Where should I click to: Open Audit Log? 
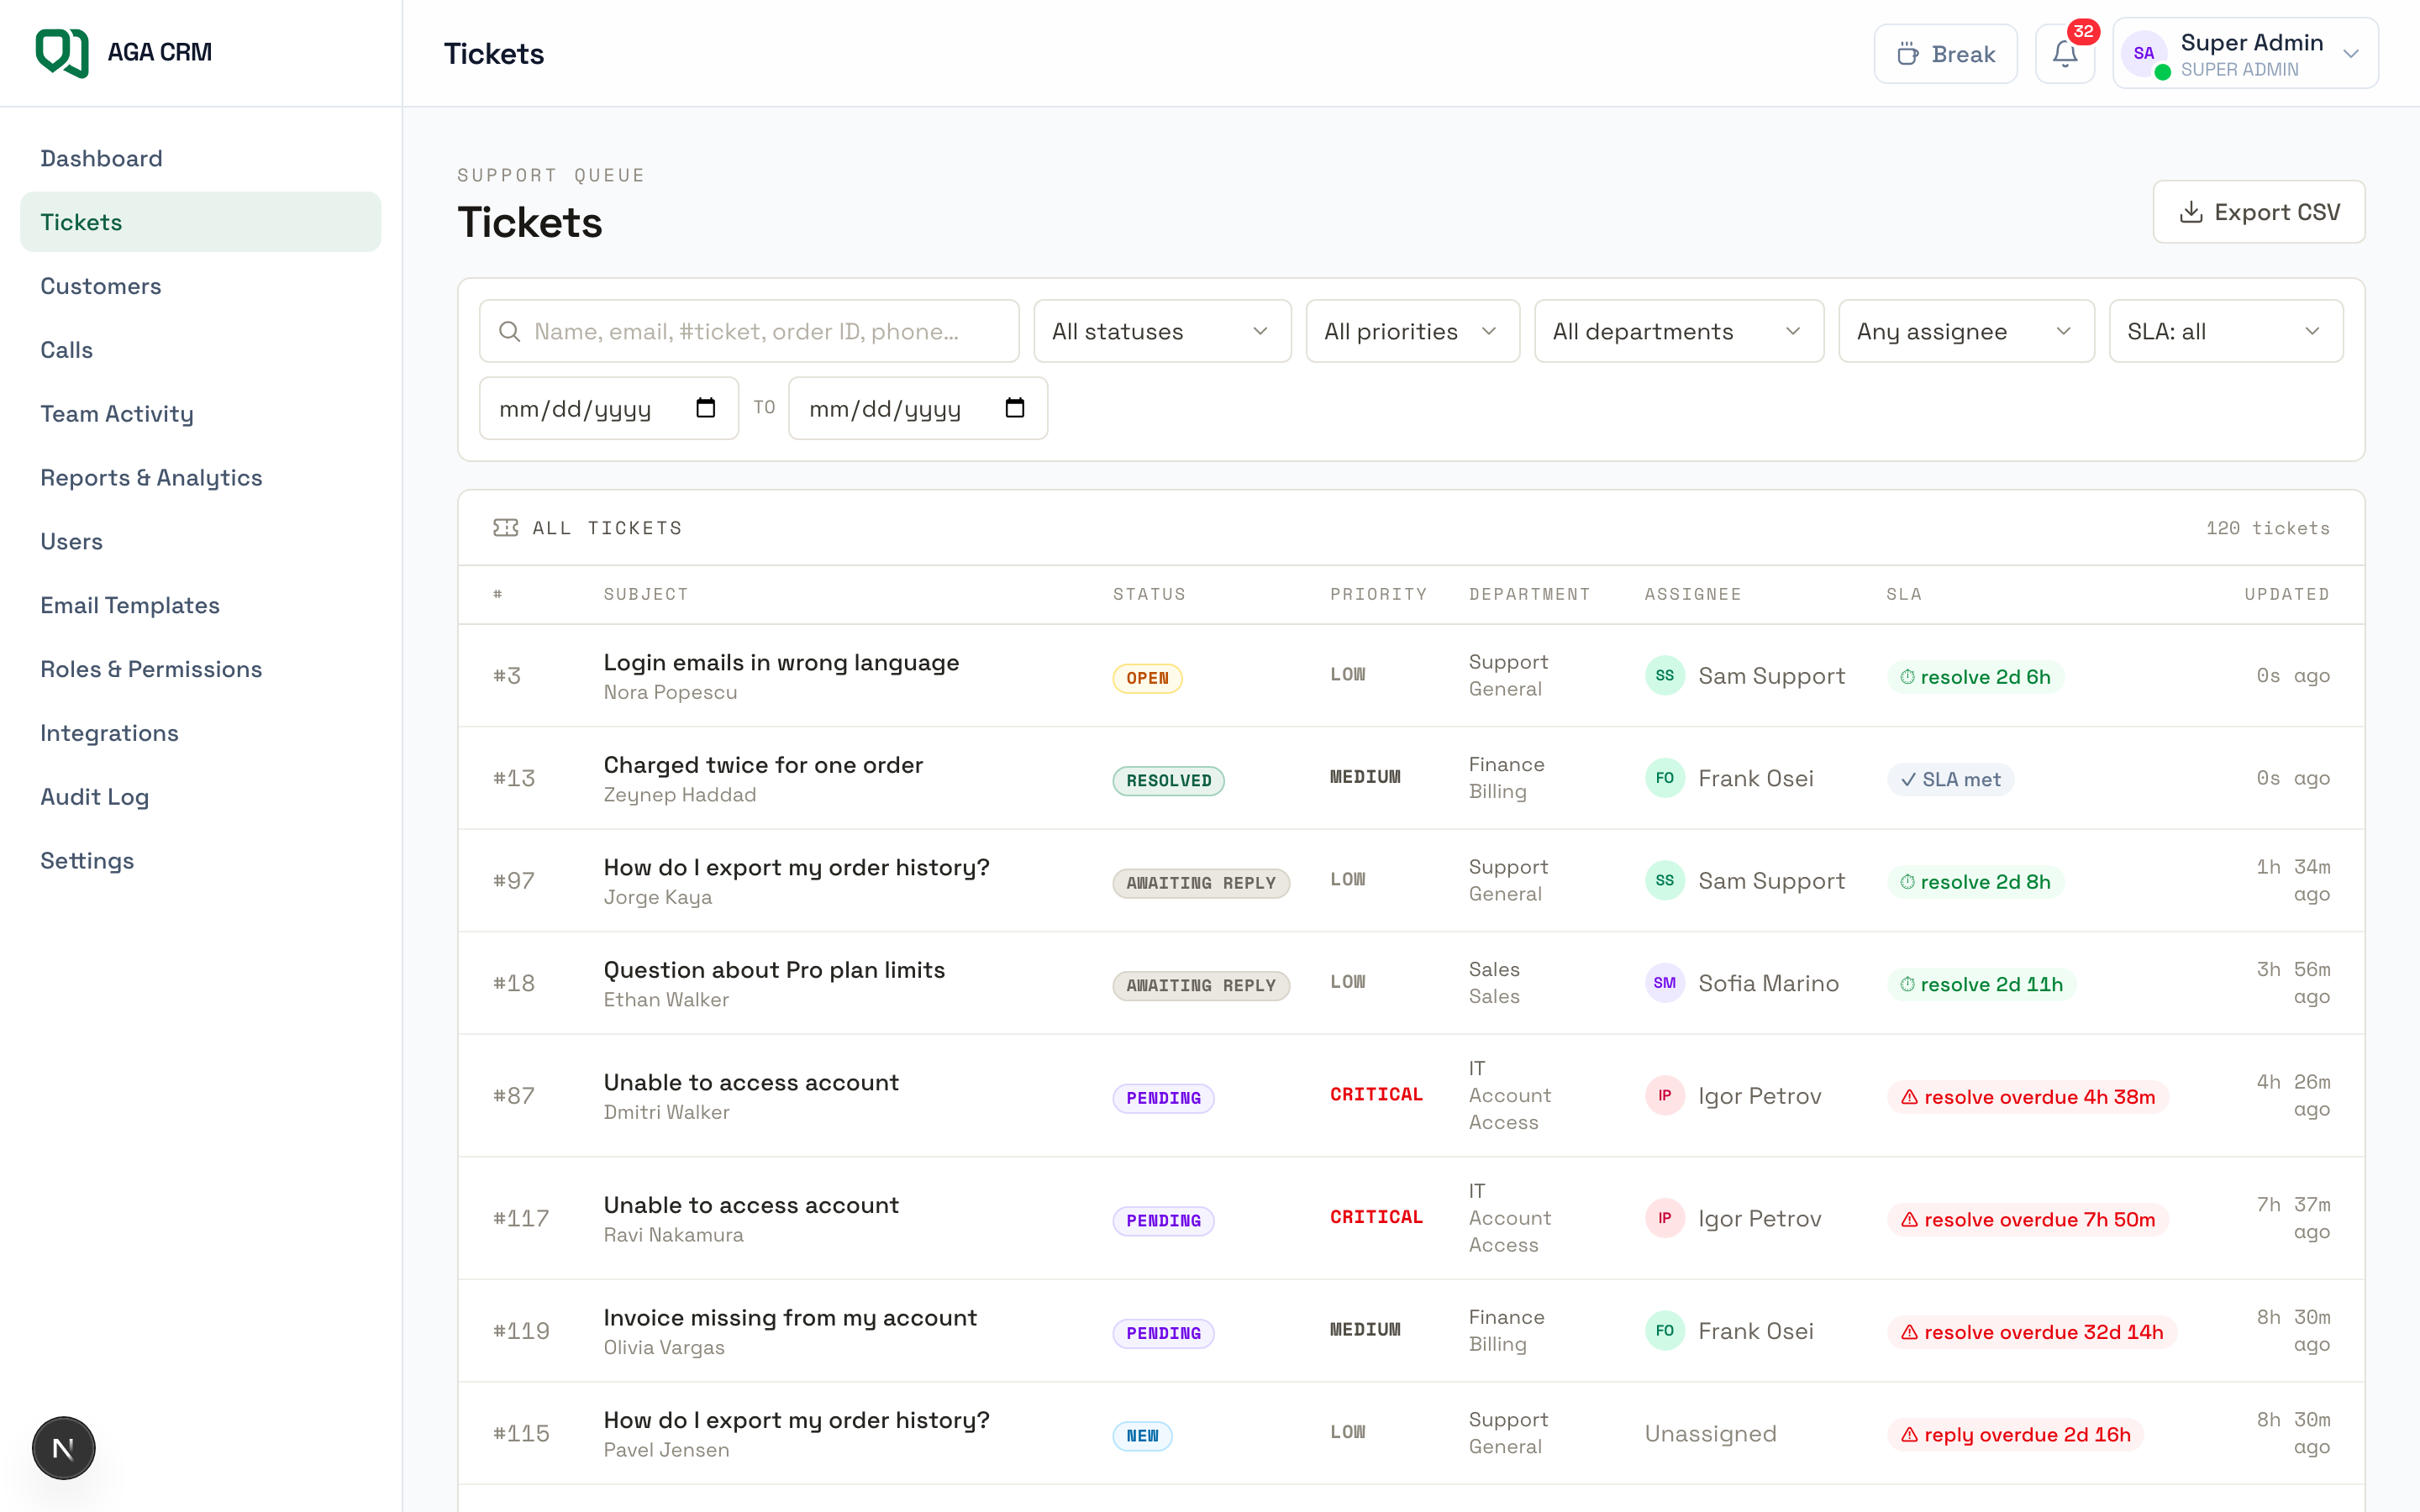pos(200,797)
